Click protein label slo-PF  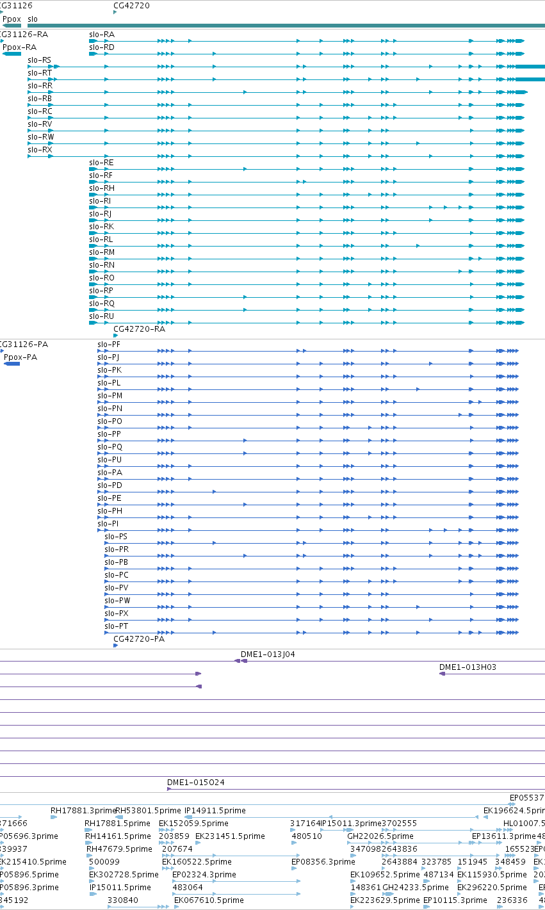(109, 345)
